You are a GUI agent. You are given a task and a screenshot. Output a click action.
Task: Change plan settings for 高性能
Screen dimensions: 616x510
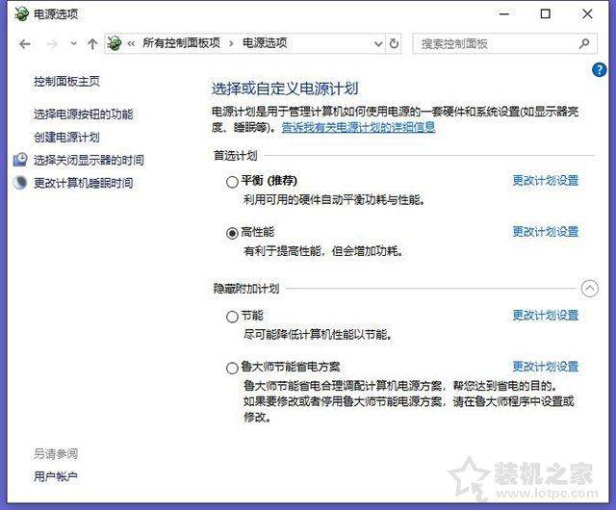click(x=546, y=232)
